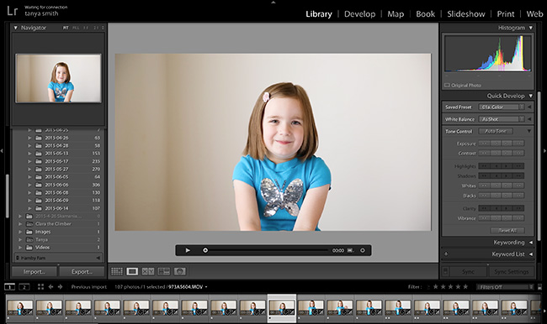Expand the Keywording panel
Image resolution: width=547 pixels, height=324 pixels.
[x=531, y=243]
